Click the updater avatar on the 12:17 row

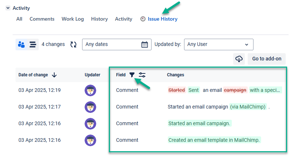coord(90,107)
